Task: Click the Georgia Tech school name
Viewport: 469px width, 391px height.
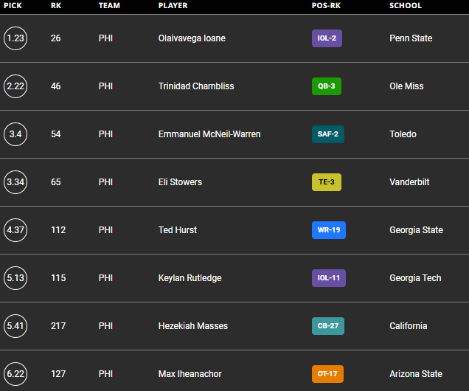Action: tap(415, 278)
